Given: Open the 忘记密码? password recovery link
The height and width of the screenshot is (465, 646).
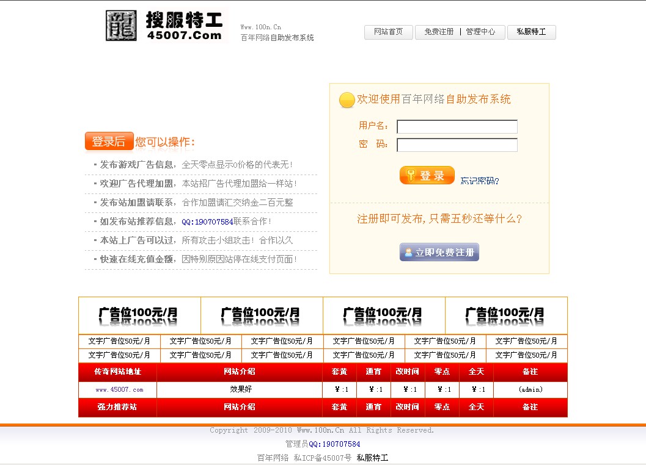Looking at the screenshot, I should tap(480, 179).
